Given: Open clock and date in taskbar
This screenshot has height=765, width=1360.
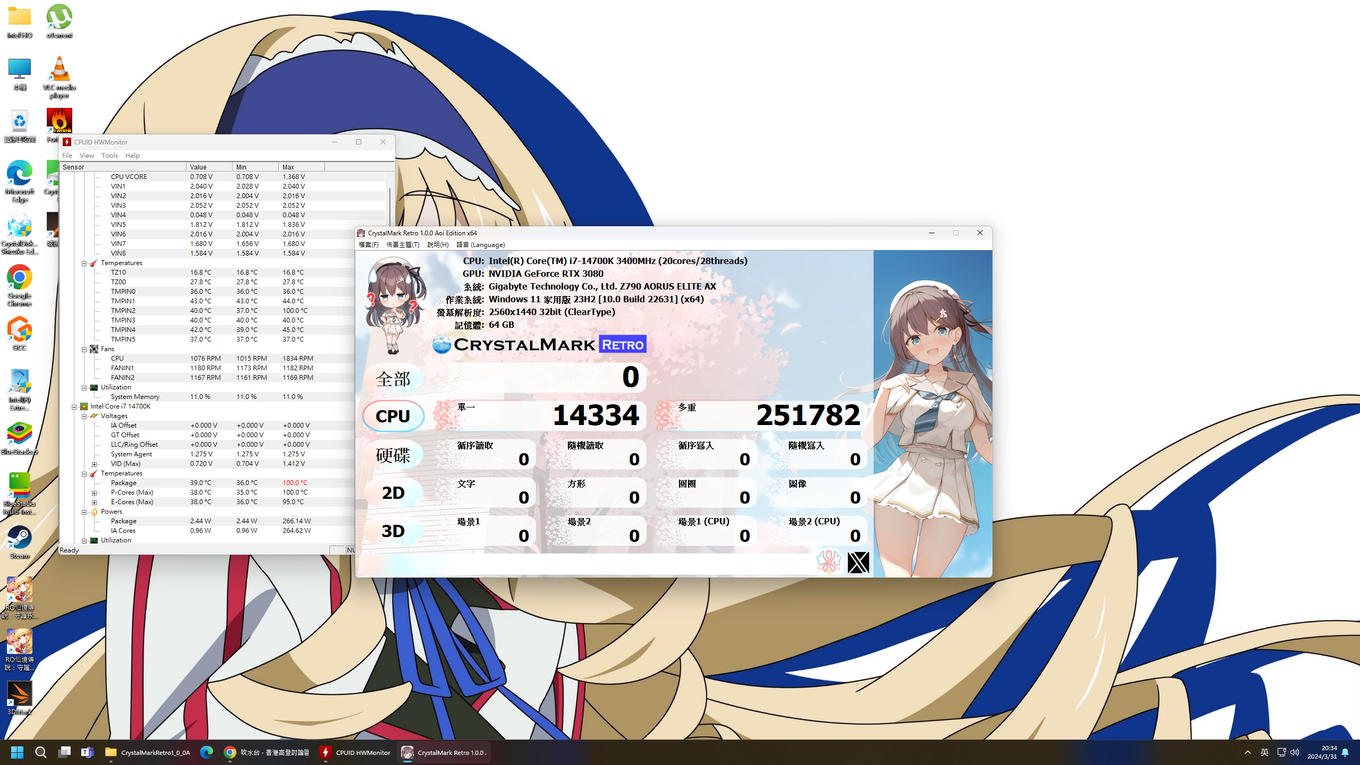Looking at the screenshot, I should tap(1322, 752).
